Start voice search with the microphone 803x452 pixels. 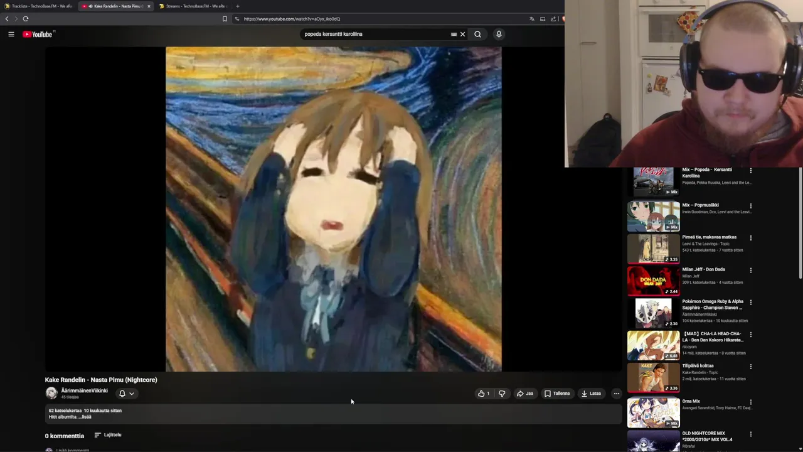click(x=499, y=34)
